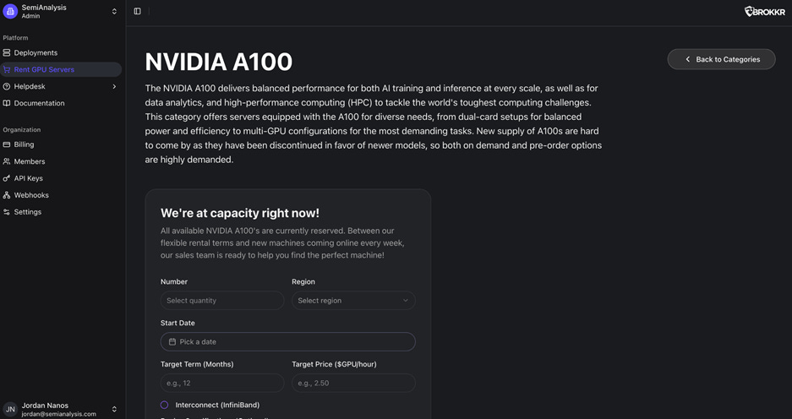Open the SemiAnalysis organization switcher
792x419 pixels.
114,11
